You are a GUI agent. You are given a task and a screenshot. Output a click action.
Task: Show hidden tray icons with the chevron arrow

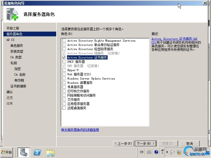point(167,152)
